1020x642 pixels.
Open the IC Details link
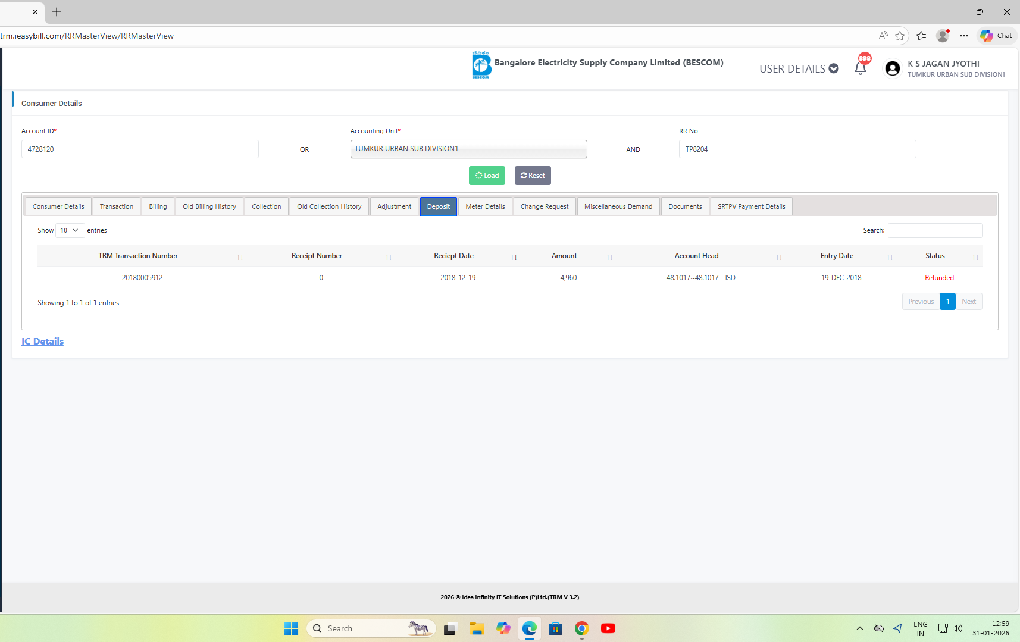pos(42,341)
